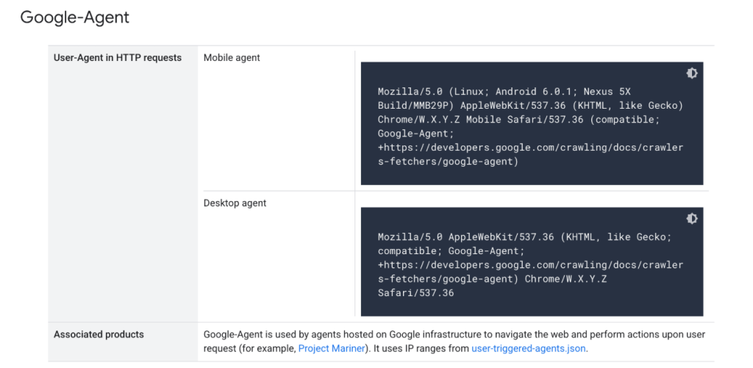This screenshot has height=368, width=753.
Task: Click the crawling docs URL in desktop code block
Action: tap(530, 265)
